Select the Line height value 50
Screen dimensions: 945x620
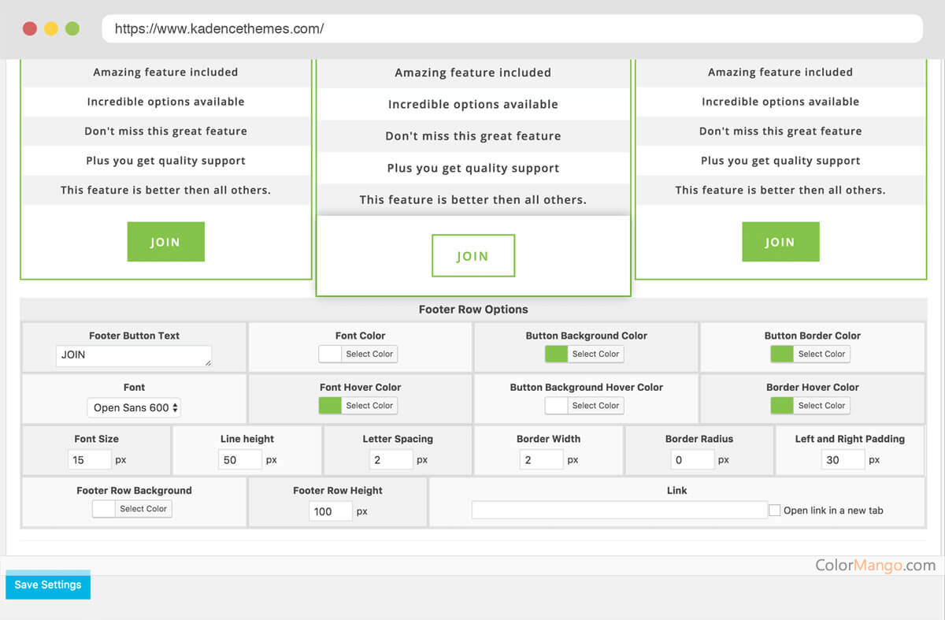pyautogui.click(x=239, y=459)
